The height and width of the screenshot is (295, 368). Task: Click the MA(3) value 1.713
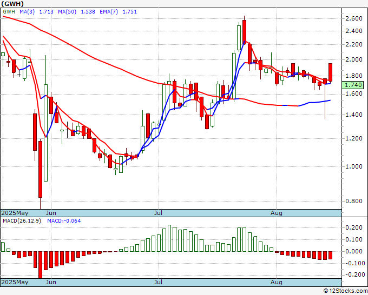46,12
